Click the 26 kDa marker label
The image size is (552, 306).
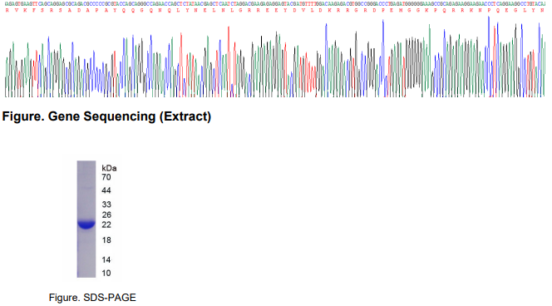(x=106, y=215)
